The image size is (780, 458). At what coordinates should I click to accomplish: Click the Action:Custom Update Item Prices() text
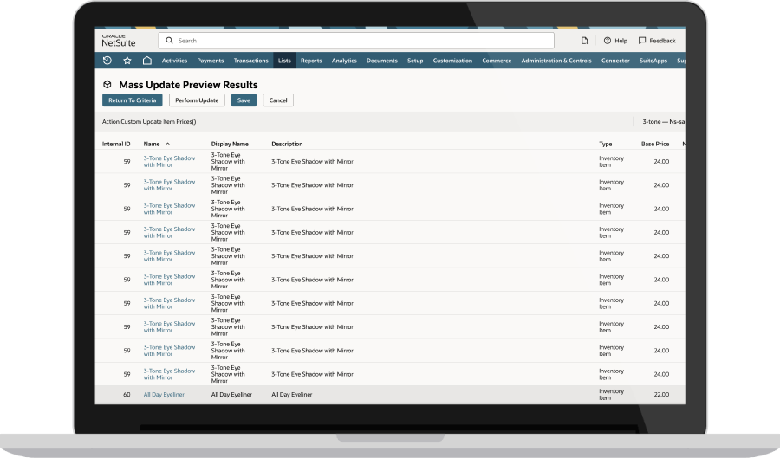pyautogui.click(x=149, y=122)
